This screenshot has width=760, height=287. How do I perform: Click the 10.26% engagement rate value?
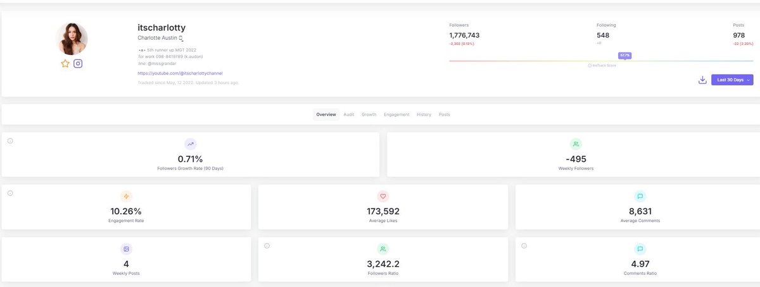click(126, 212)
